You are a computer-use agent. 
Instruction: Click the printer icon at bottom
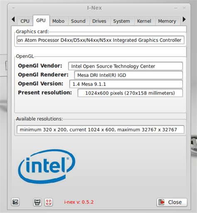(37, 202)
